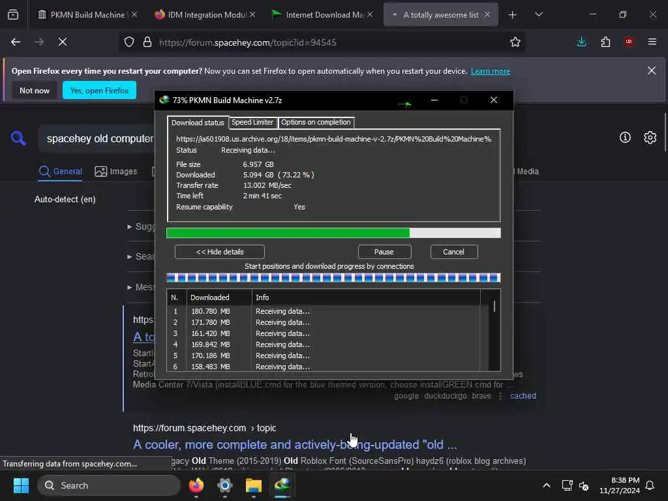
Task: Open search preferences gear icon
Action: click(650, 137)
